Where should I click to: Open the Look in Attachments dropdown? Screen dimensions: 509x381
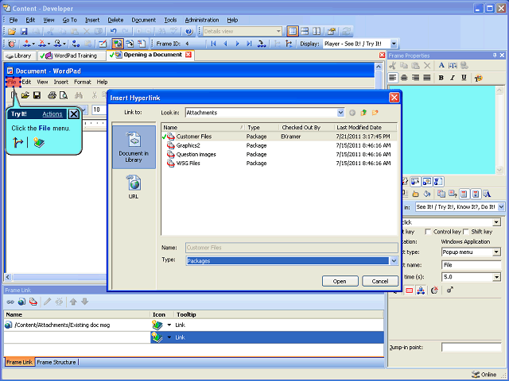[340, 113]
